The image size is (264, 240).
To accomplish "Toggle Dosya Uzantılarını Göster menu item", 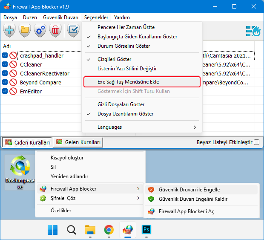I will tap(142, 114).
